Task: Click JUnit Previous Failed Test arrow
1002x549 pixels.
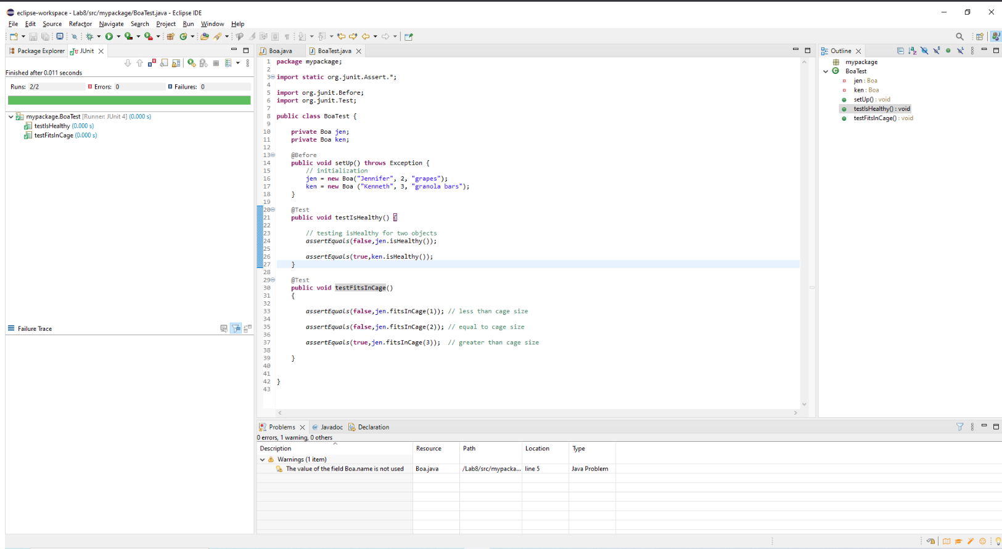Action: pos(139,63)
